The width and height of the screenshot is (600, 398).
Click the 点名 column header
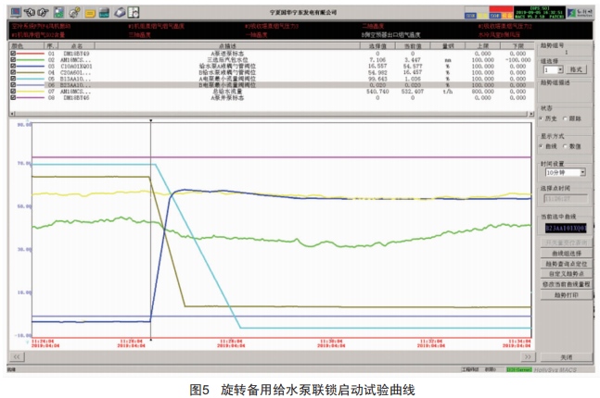77,44
